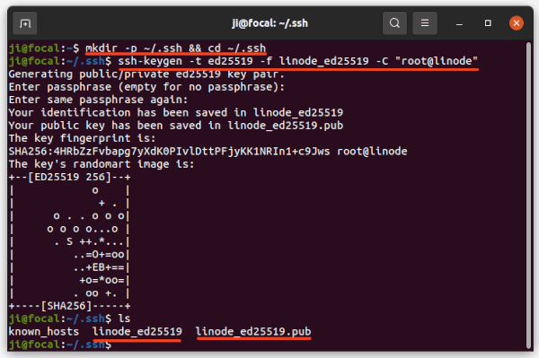Click the linode_ed25519.pub filename in ls output
Image resolution: width=539 pixels, height=358 pixels.
point(253,332)
